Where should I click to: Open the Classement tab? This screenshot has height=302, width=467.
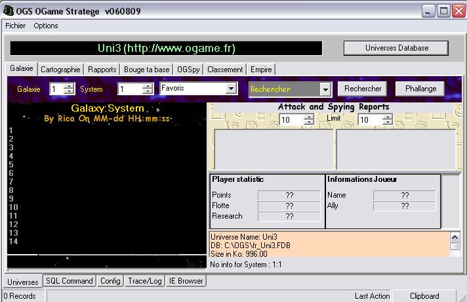[x=226, y=69]
